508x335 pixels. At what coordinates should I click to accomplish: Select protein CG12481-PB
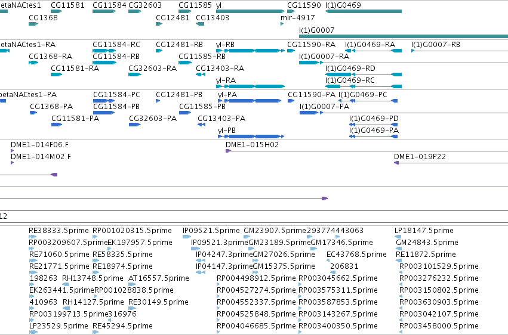pyautogui.click(x=179, y=94)
